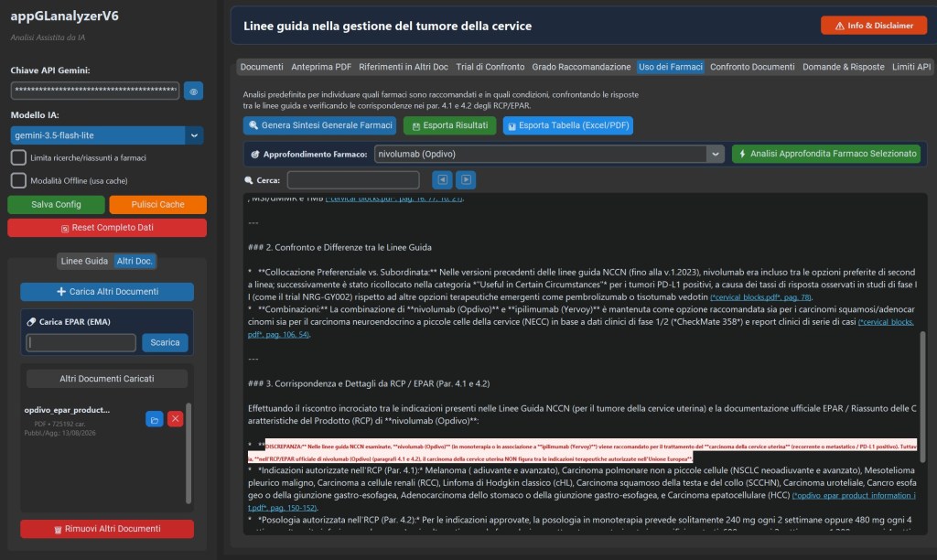
Task: Click Genera Sintesi Generale Farmaci button
Action: point(319,125)
